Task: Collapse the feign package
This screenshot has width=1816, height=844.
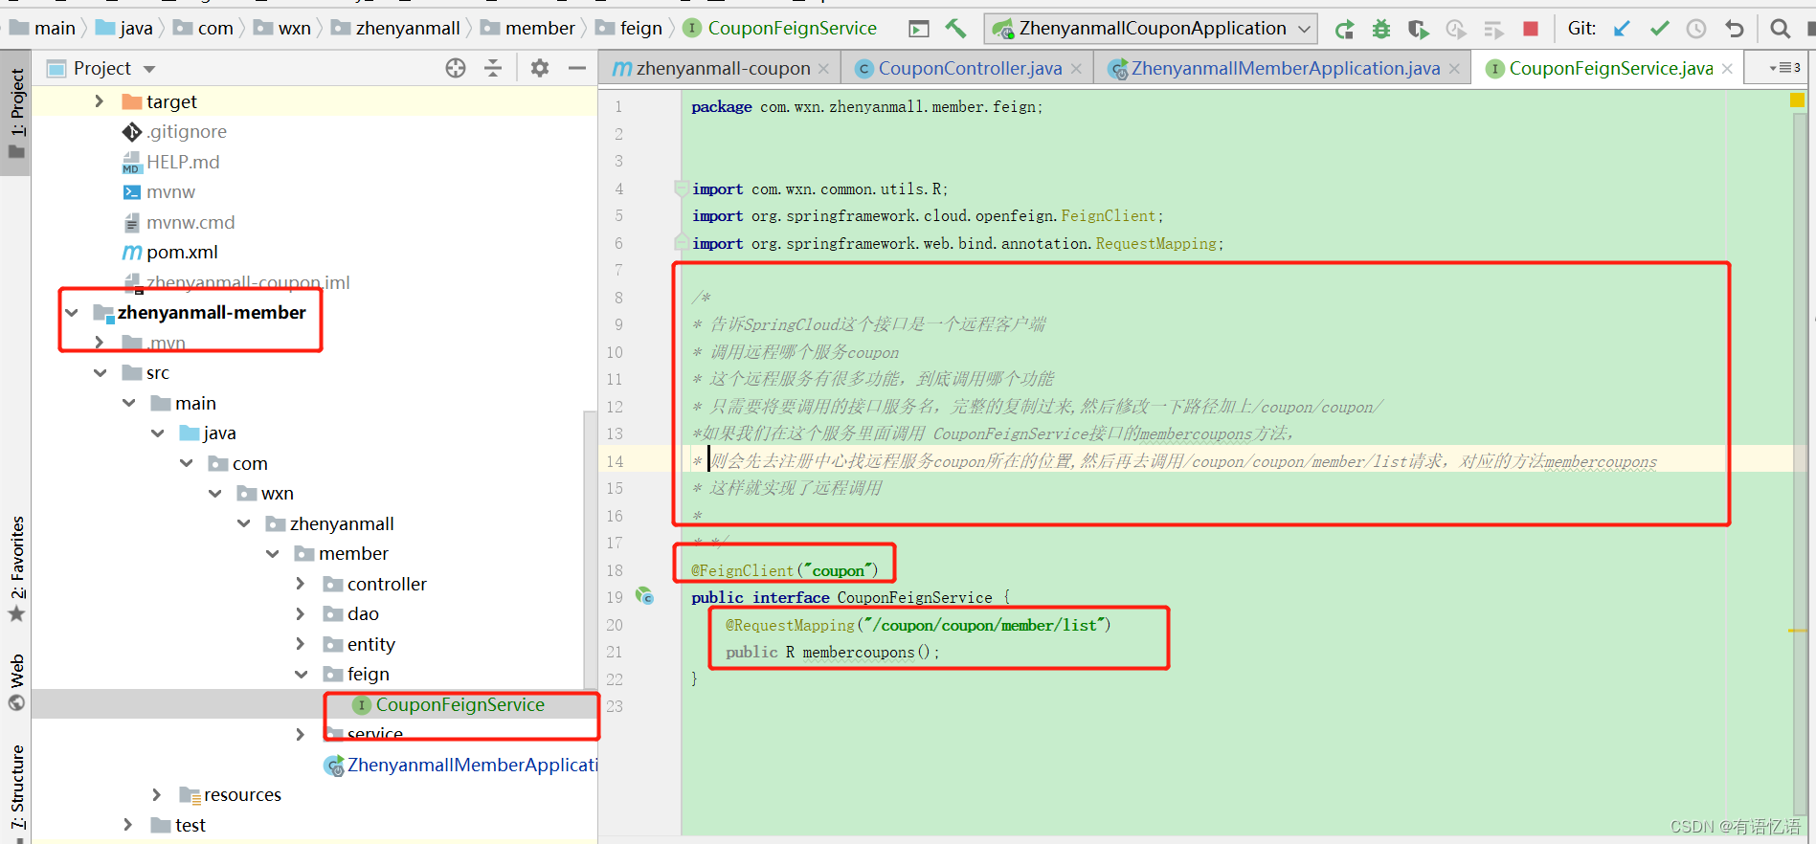Action: [x=301, y=674]
